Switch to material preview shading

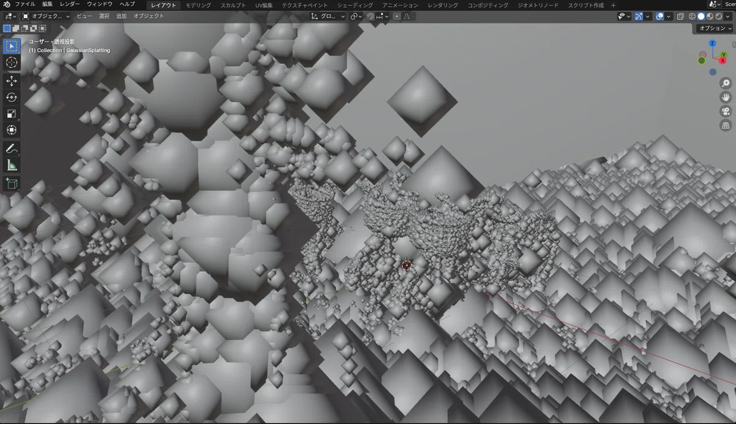(710, 17)
